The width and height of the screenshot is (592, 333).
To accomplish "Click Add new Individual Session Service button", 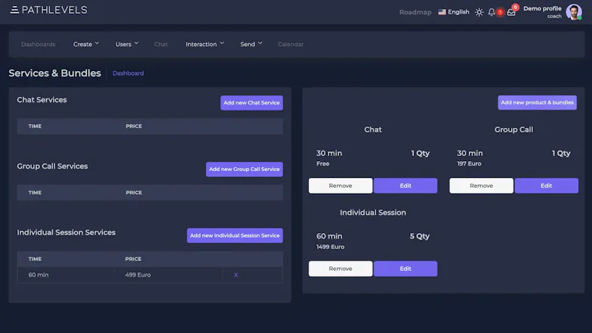I will click(235, 235).
